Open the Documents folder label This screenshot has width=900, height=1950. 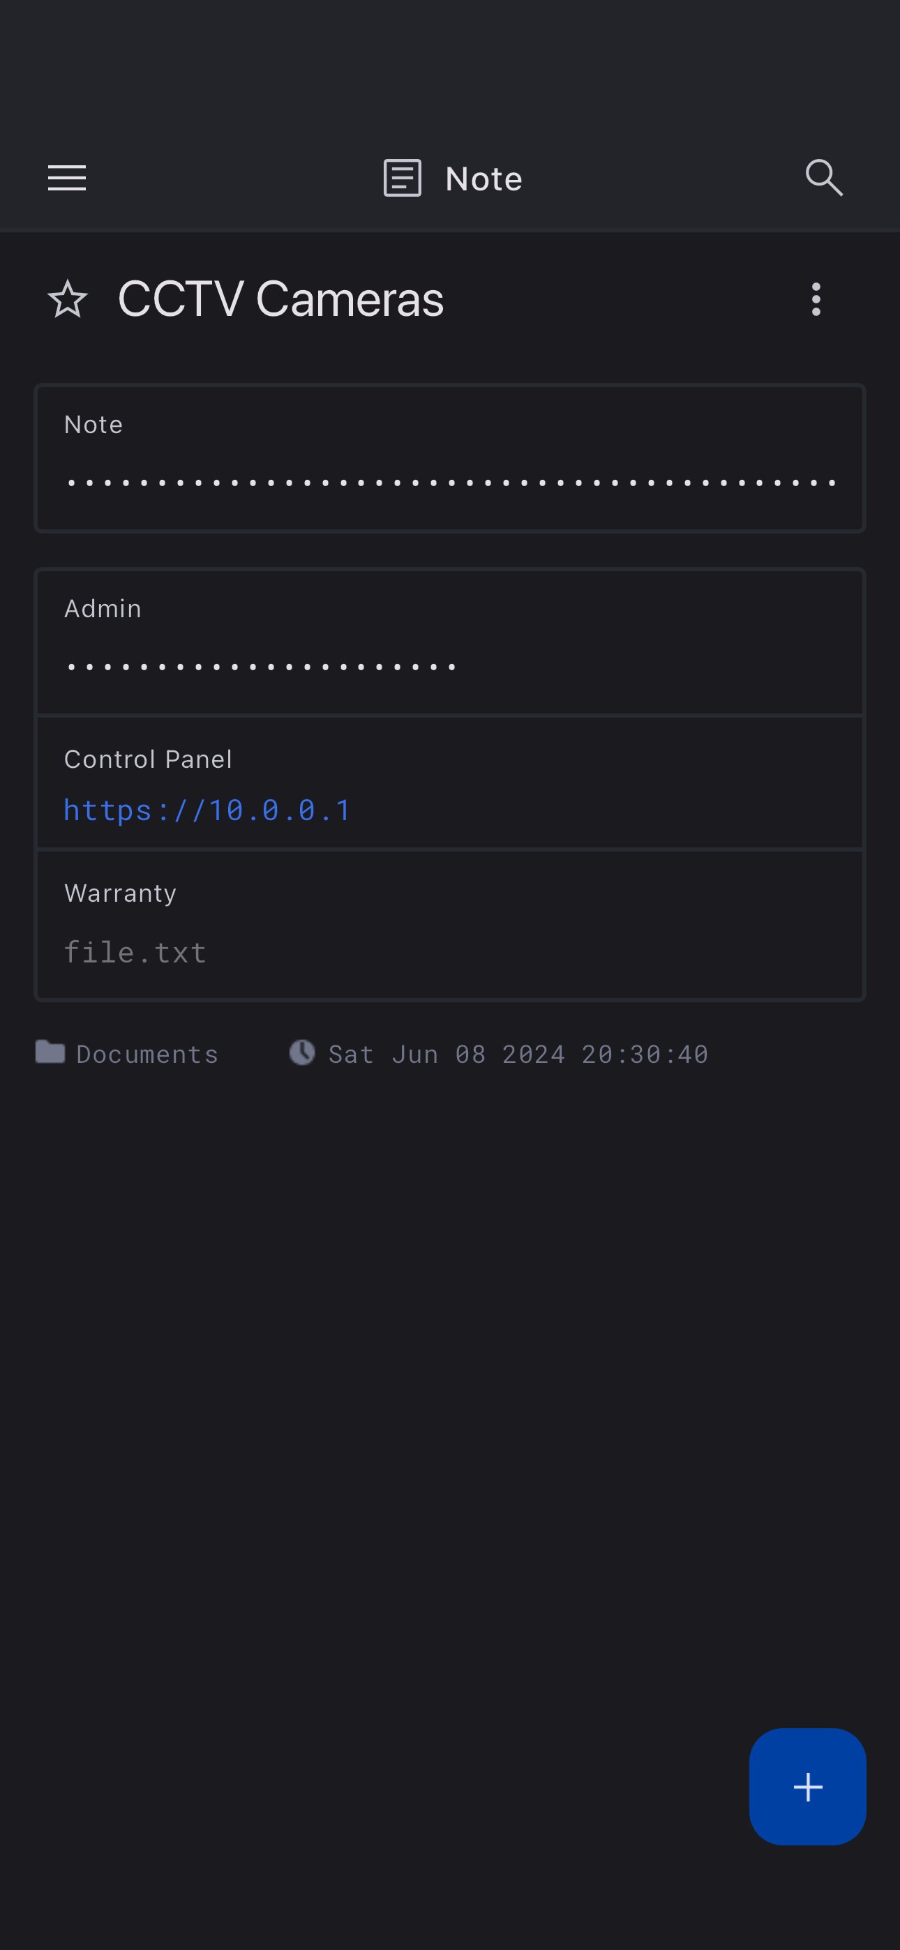(x=147, y=1054)
